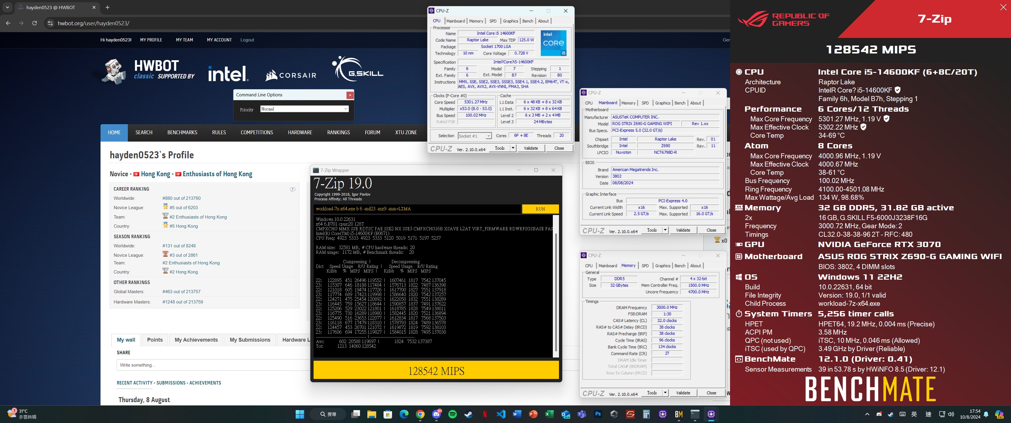Close the Command Line Options dialog with the red X
Image resolution: width=1011 pixels, height=423 pixels.
tap(350, 95)
